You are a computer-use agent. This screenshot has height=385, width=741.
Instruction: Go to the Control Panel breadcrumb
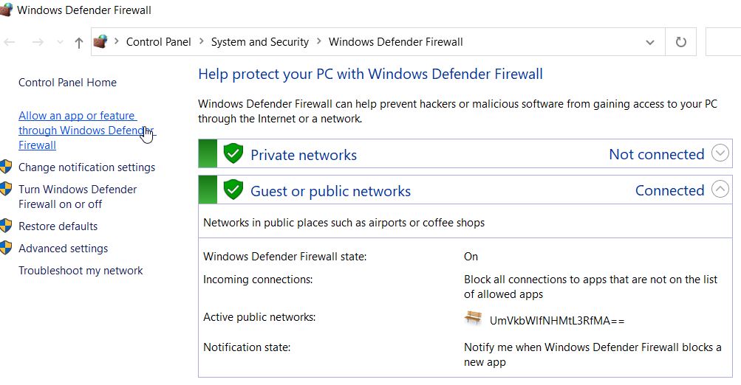click(x=158, y=42)
